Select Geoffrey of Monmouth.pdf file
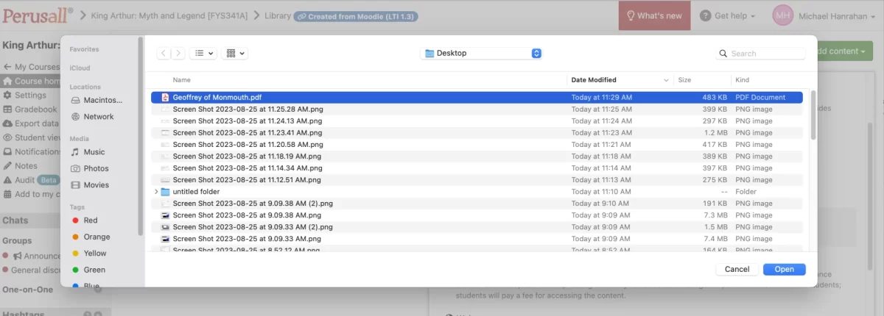This screenshot has width=884, height=316. [477, 97]
